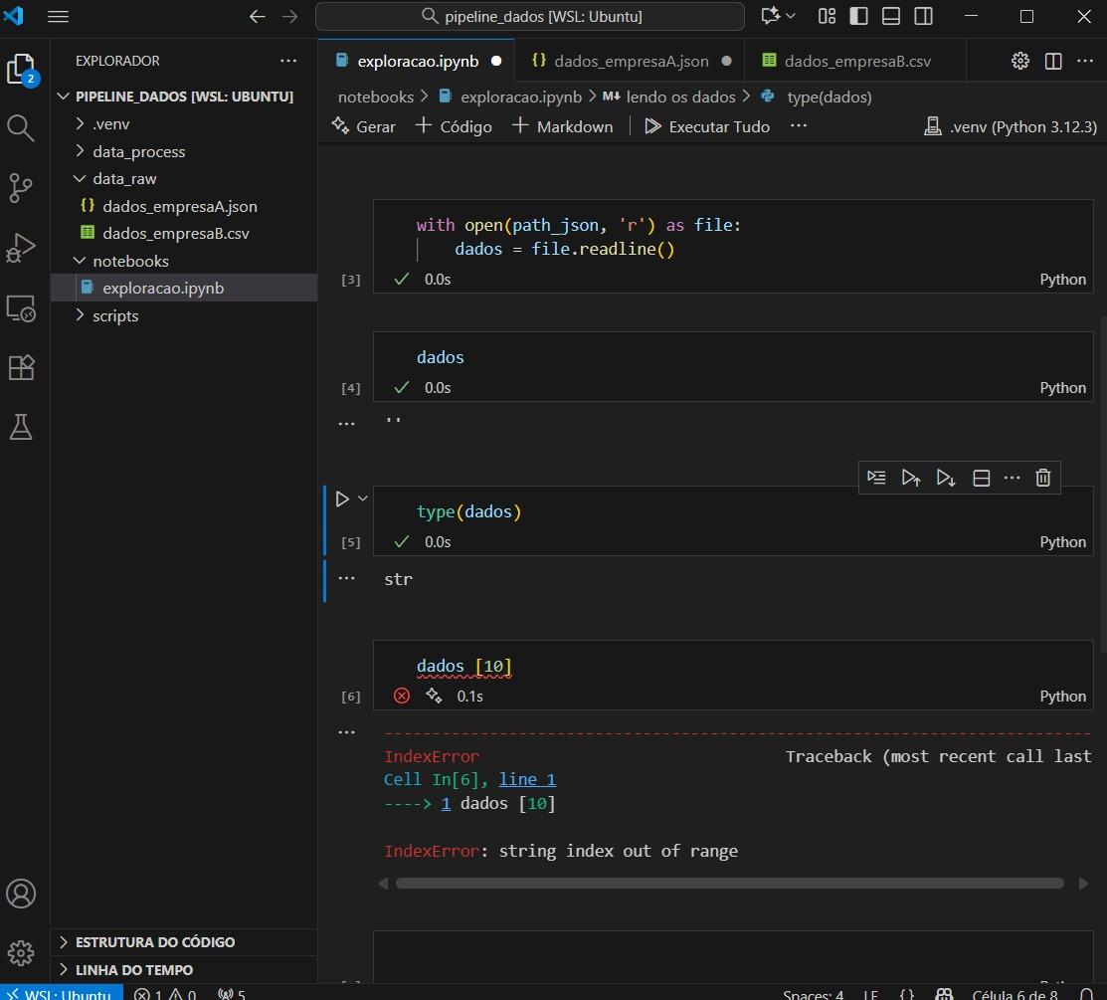Image resolution: width=1107 pixels, height=1000 pixels.
Task: Select the .venv (Python 3.12.3) kernel
Action: coord(1011,126)
